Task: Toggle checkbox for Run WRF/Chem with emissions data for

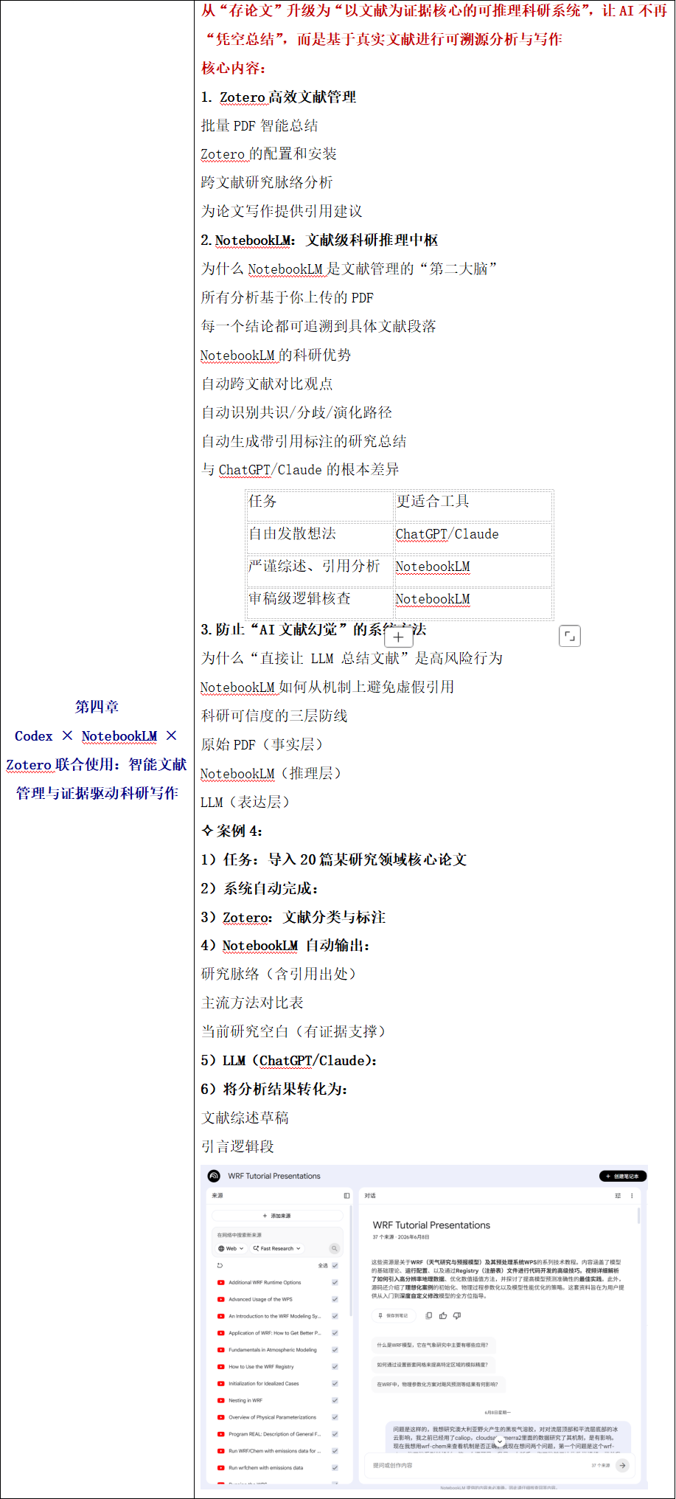Action: pyautogui.click(x=335, y=1451)
